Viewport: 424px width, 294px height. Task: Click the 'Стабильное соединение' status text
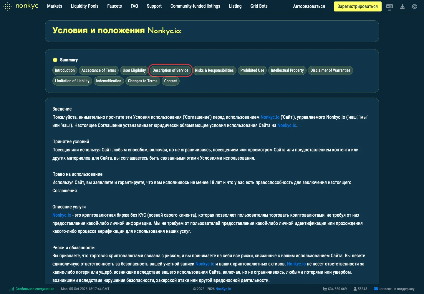pos(35,289)
